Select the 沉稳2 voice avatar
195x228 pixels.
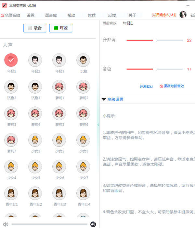pyautogui.click(x=11, y=87)
